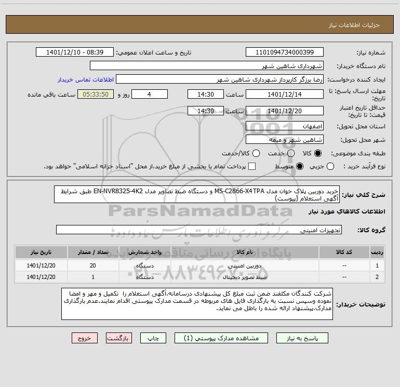The height and width of the screenshot is (387, 400).
Task: Click the گروه کالا field تجهیزات امنیتی
Action: [199, 230]
